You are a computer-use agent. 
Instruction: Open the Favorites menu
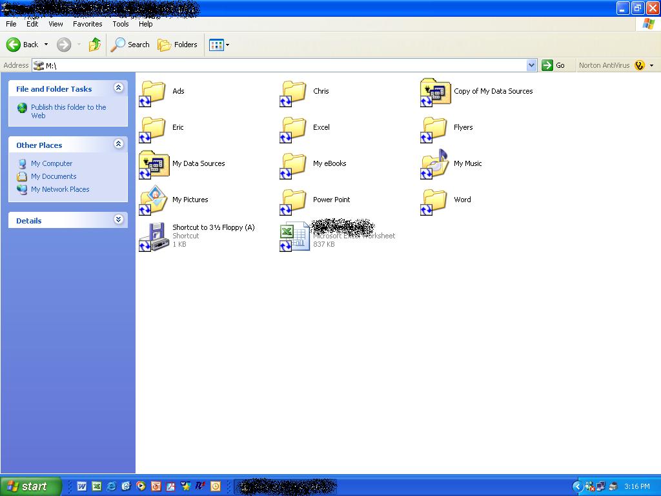coord(87,24)
